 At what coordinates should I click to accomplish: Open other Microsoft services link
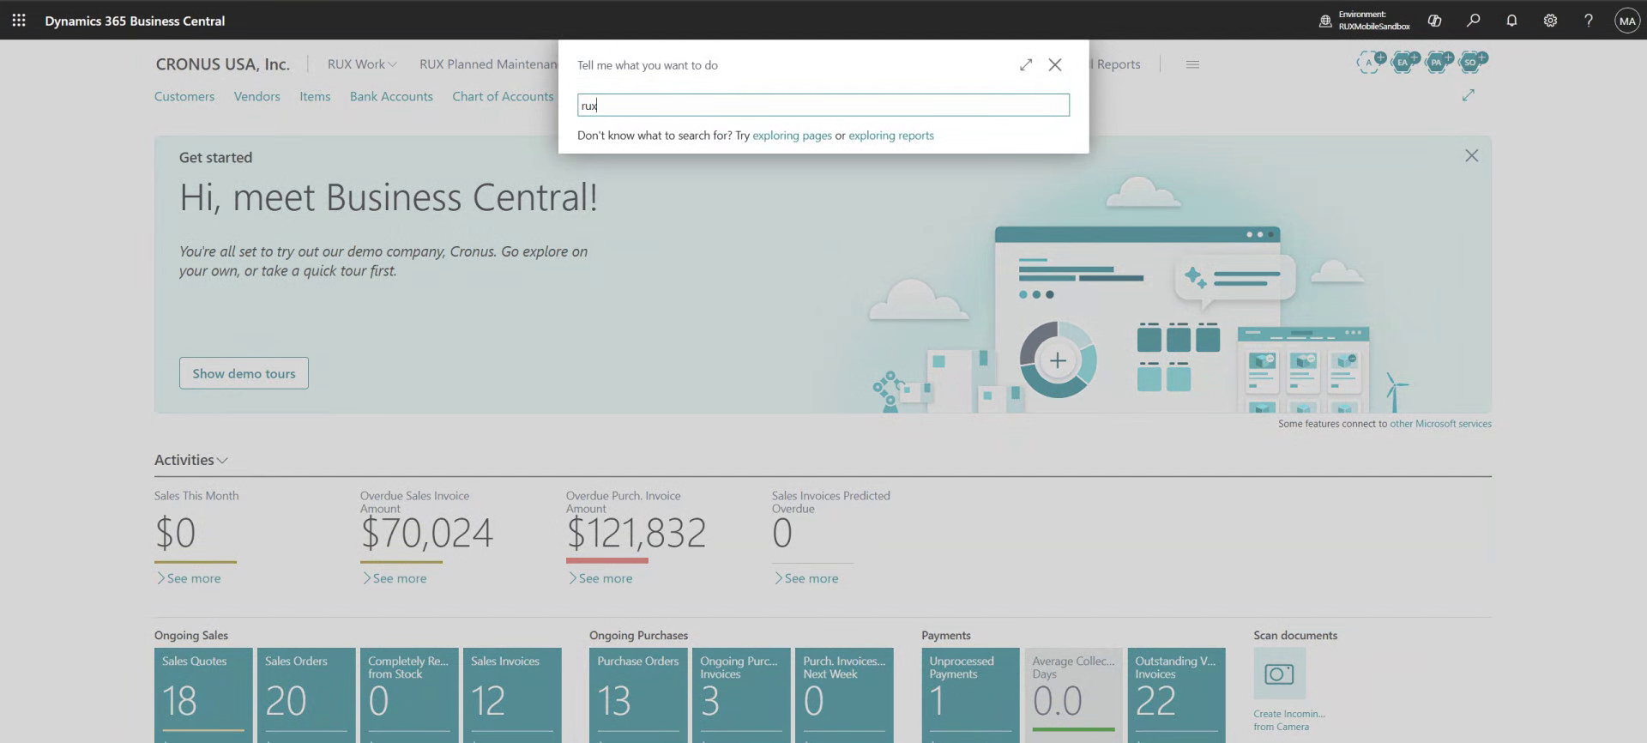tap(1440, 424)
